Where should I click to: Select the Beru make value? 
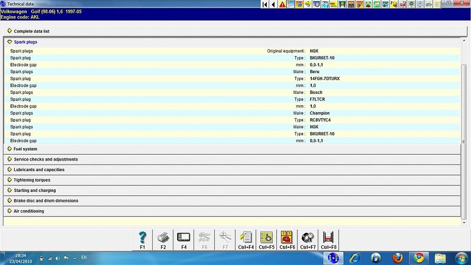tap(315, 72)
